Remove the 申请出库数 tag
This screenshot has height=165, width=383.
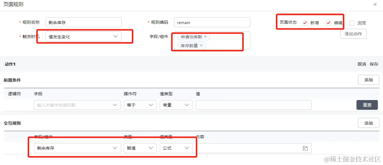click(x=205, y=36)
